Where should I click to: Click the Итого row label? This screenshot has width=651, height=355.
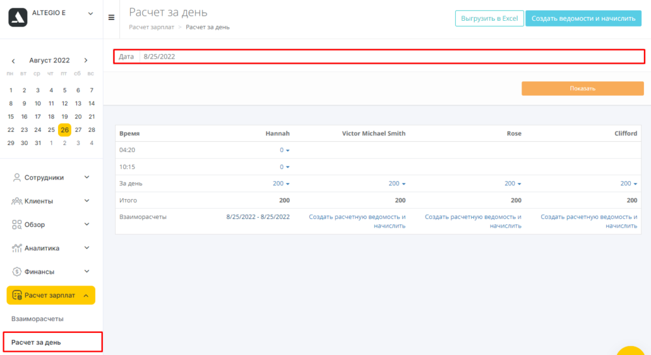tap(128, 200)
